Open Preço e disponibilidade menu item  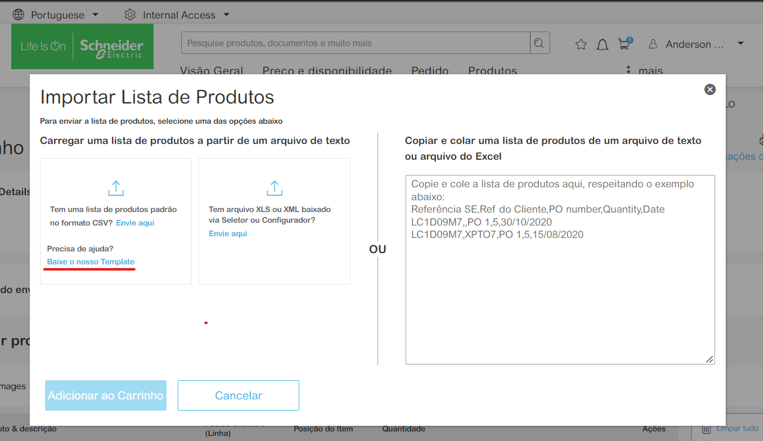[x=327, y=71]
